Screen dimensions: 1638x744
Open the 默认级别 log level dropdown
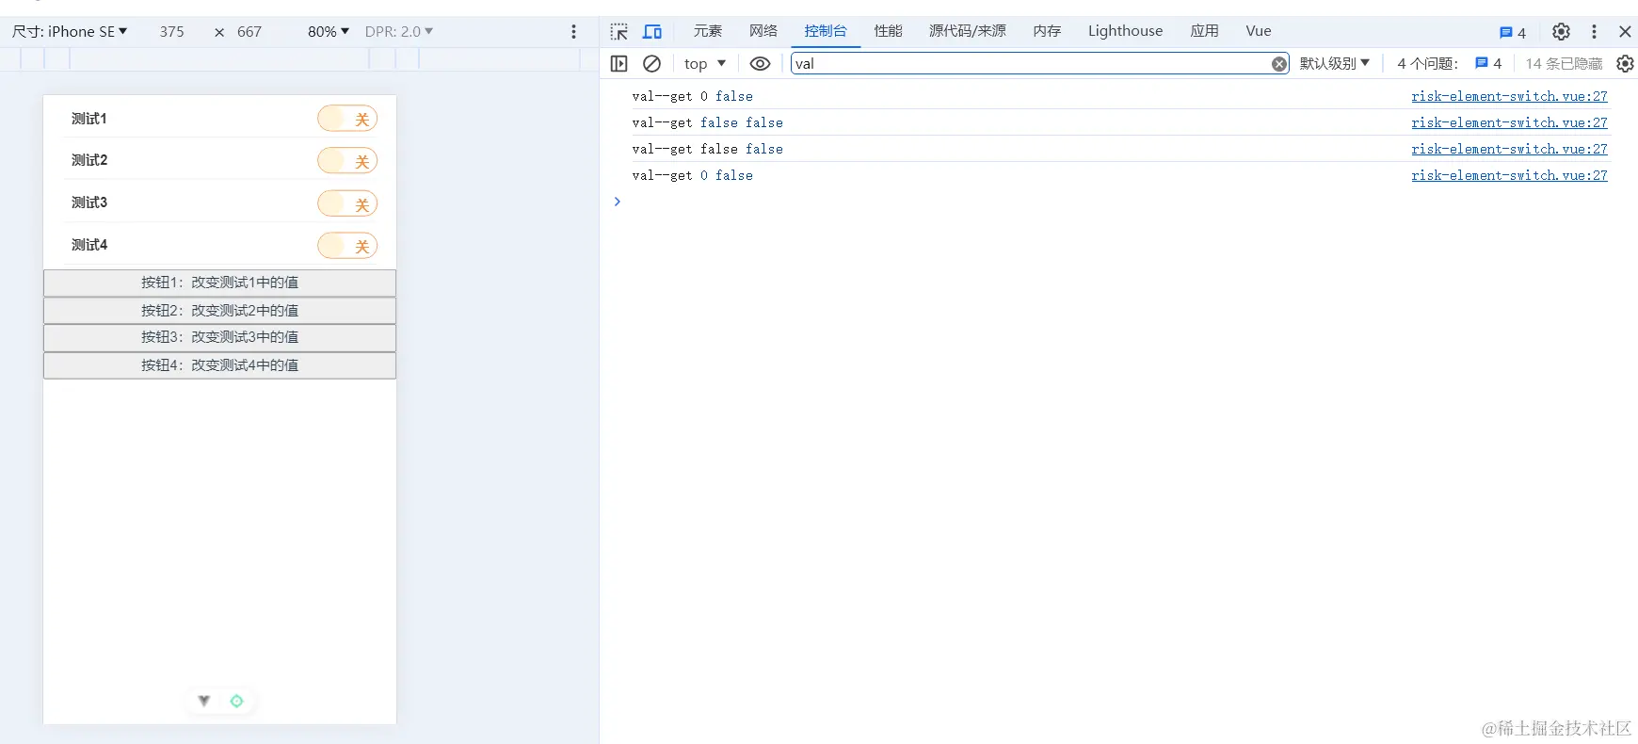click(x=1335, y=64)
